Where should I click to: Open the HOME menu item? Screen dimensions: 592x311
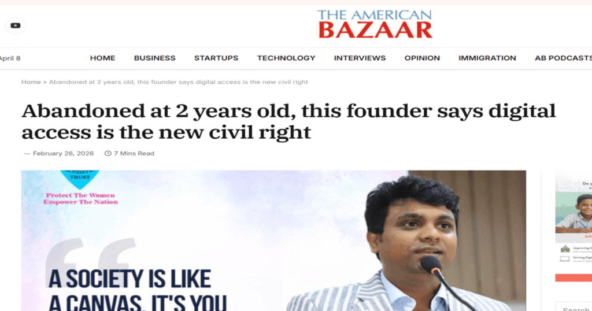(x=102, y=58)
